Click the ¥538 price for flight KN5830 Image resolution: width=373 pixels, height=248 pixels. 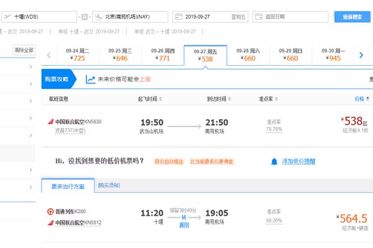coord(354,121)
